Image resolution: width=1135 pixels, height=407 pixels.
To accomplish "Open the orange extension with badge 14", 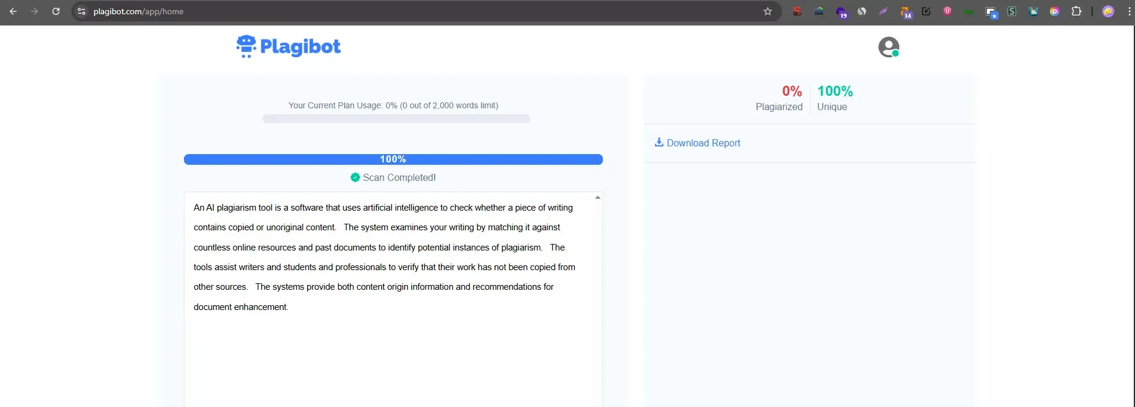I will coord(905,12).
